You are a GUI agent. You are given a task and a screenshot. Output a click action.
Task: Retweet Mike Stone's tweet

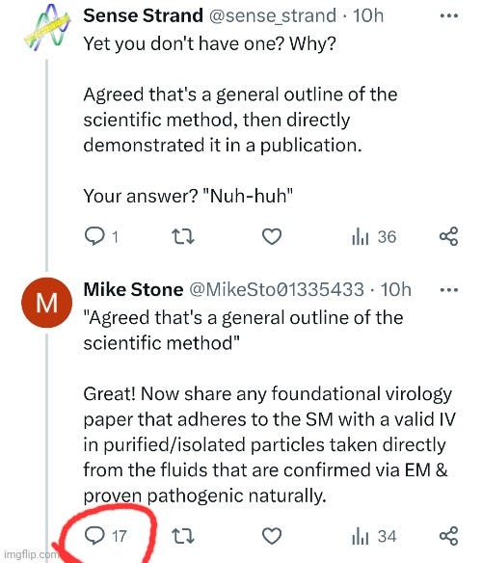(183, 536)
